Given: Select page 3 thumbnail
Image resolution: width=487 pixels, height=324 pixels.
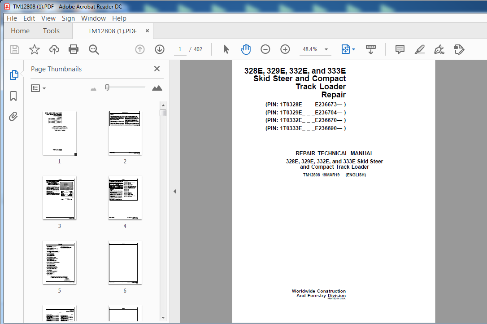Looking at the screenshot, I should coord(60,198).
